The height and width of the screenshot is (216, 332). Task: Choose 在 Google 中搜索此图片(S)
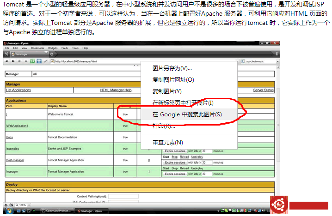[187, 114]
